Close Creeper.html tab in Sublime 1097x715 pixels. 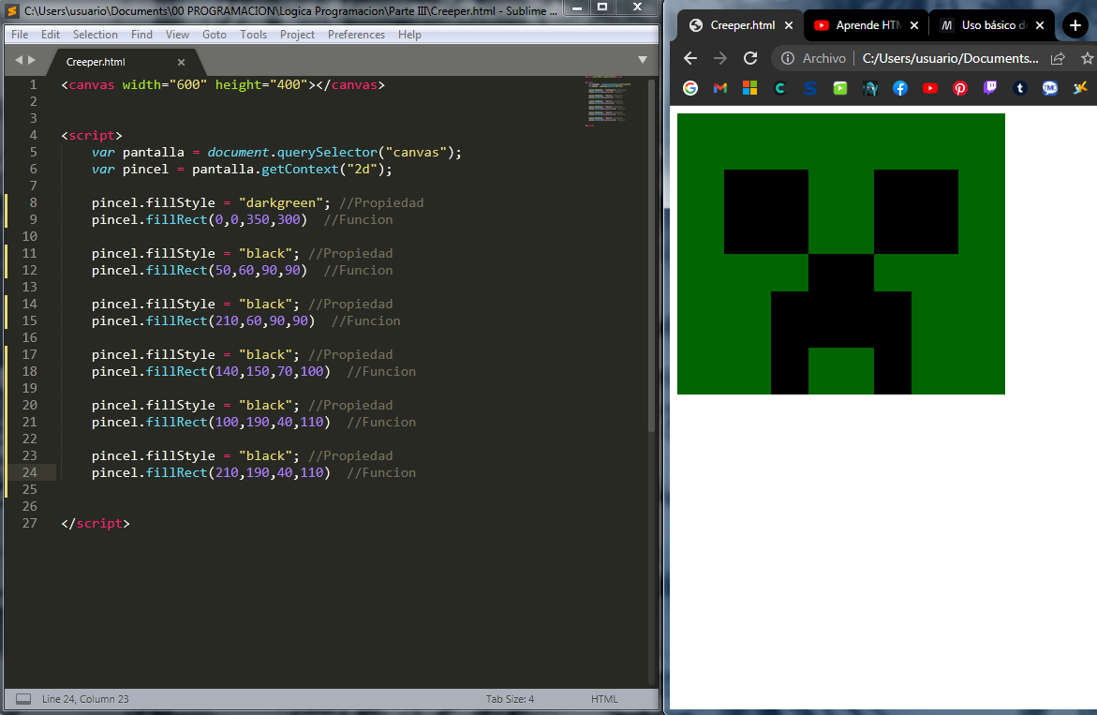[x=181, y=62]
